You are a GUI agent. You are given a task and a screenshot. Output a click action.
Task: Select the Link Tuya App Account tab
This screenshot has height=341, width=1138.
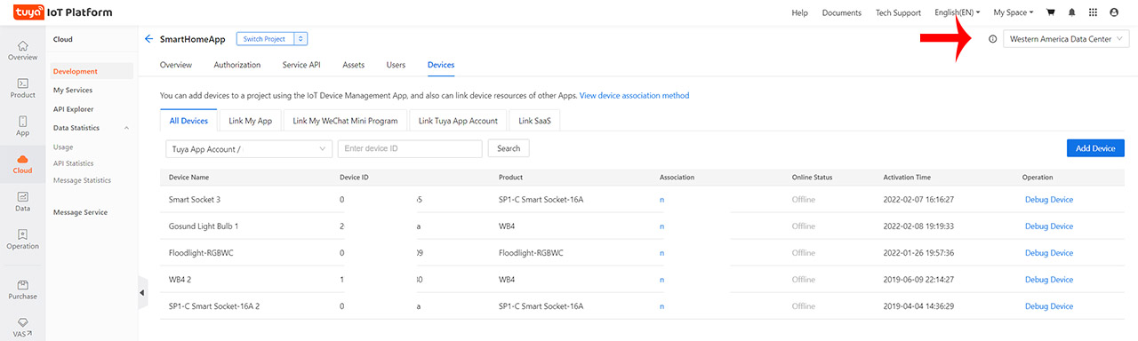point(459,121)
